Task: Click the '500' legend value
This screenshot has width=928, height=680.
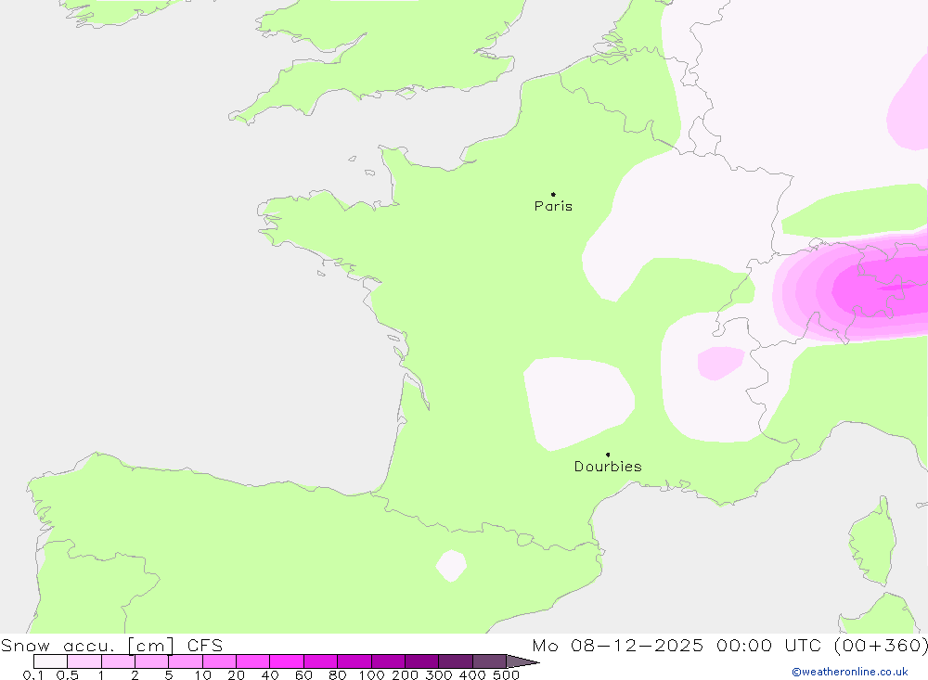Action: [x=507, y=674]
